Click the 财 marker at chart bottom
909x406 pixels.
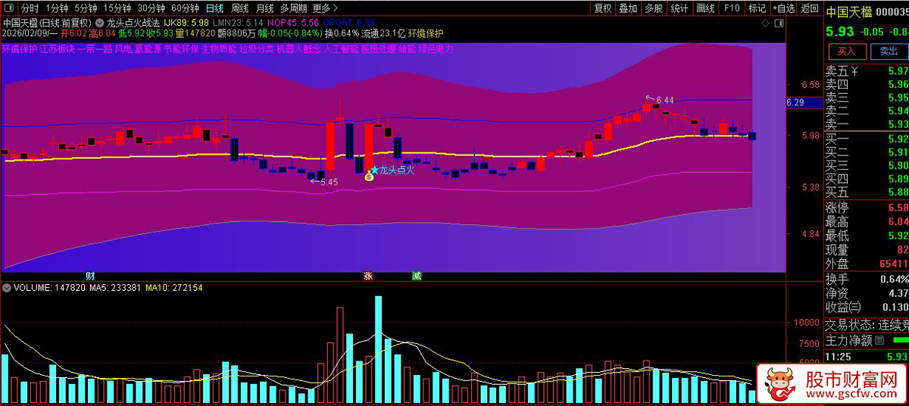pyautogui.click(x=90, y=276)
